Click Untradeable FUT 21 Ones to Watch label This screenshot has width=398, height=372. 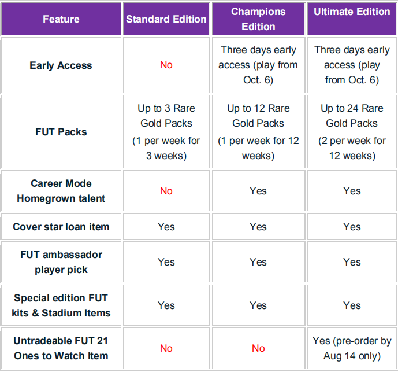point(61,348)
